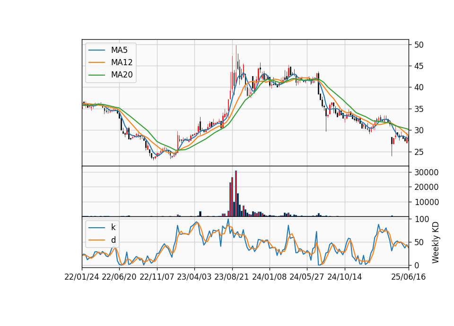Click the MA5 legend label
Image resolution: width=454 pixels, height=326 pixels.
tap(119, 50)
